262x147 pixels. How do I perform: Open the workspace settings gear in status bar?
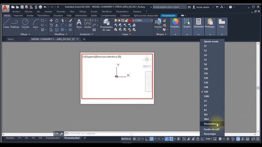[220, 139]
